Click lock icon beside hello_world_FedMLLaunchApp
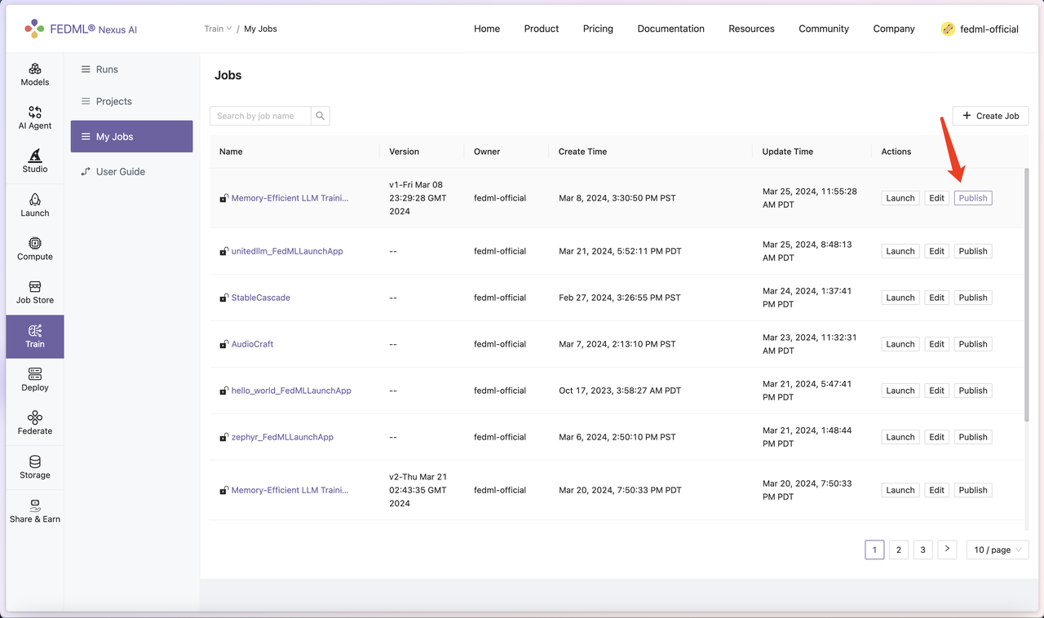 point(223,391)
